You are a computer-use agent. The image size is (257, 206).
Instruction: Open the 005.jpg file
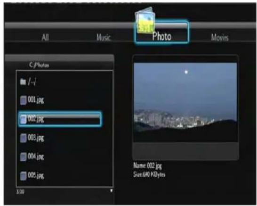(x=36, y=175)
